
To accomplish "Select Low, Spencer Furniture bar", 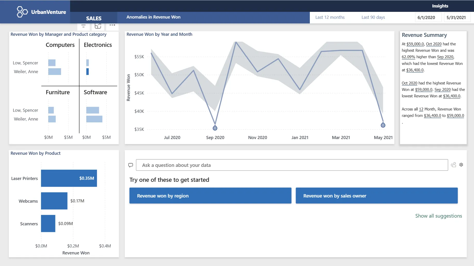I will pos(51,110).
